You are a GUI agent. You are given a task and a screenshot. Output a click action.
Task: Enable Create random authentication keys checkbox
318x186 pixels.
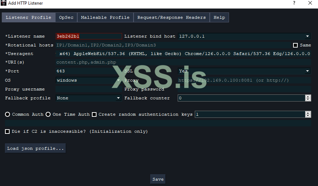click(x=94, y=114)
